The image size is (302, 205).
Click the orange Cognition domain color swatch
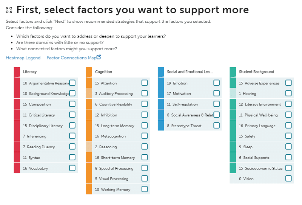(89, 71)
